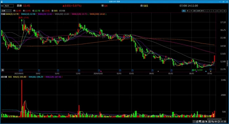Switch to the 15-minute timeframe tab
This screenshot has height=124, width=229.
click(x=217, y=11)
